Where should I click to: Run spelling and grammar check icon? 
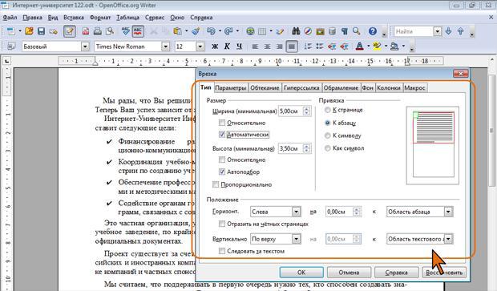pyautogui.click(x=126, y=31)
